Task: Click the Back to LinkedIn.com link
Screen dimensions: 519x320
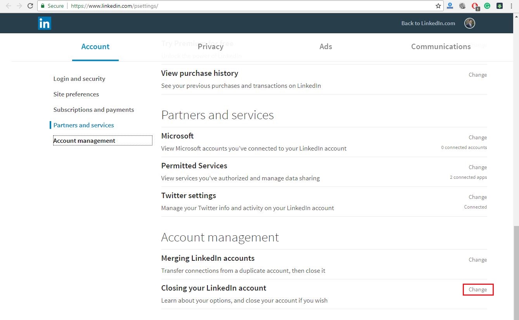Action: (x=428, y=23)
